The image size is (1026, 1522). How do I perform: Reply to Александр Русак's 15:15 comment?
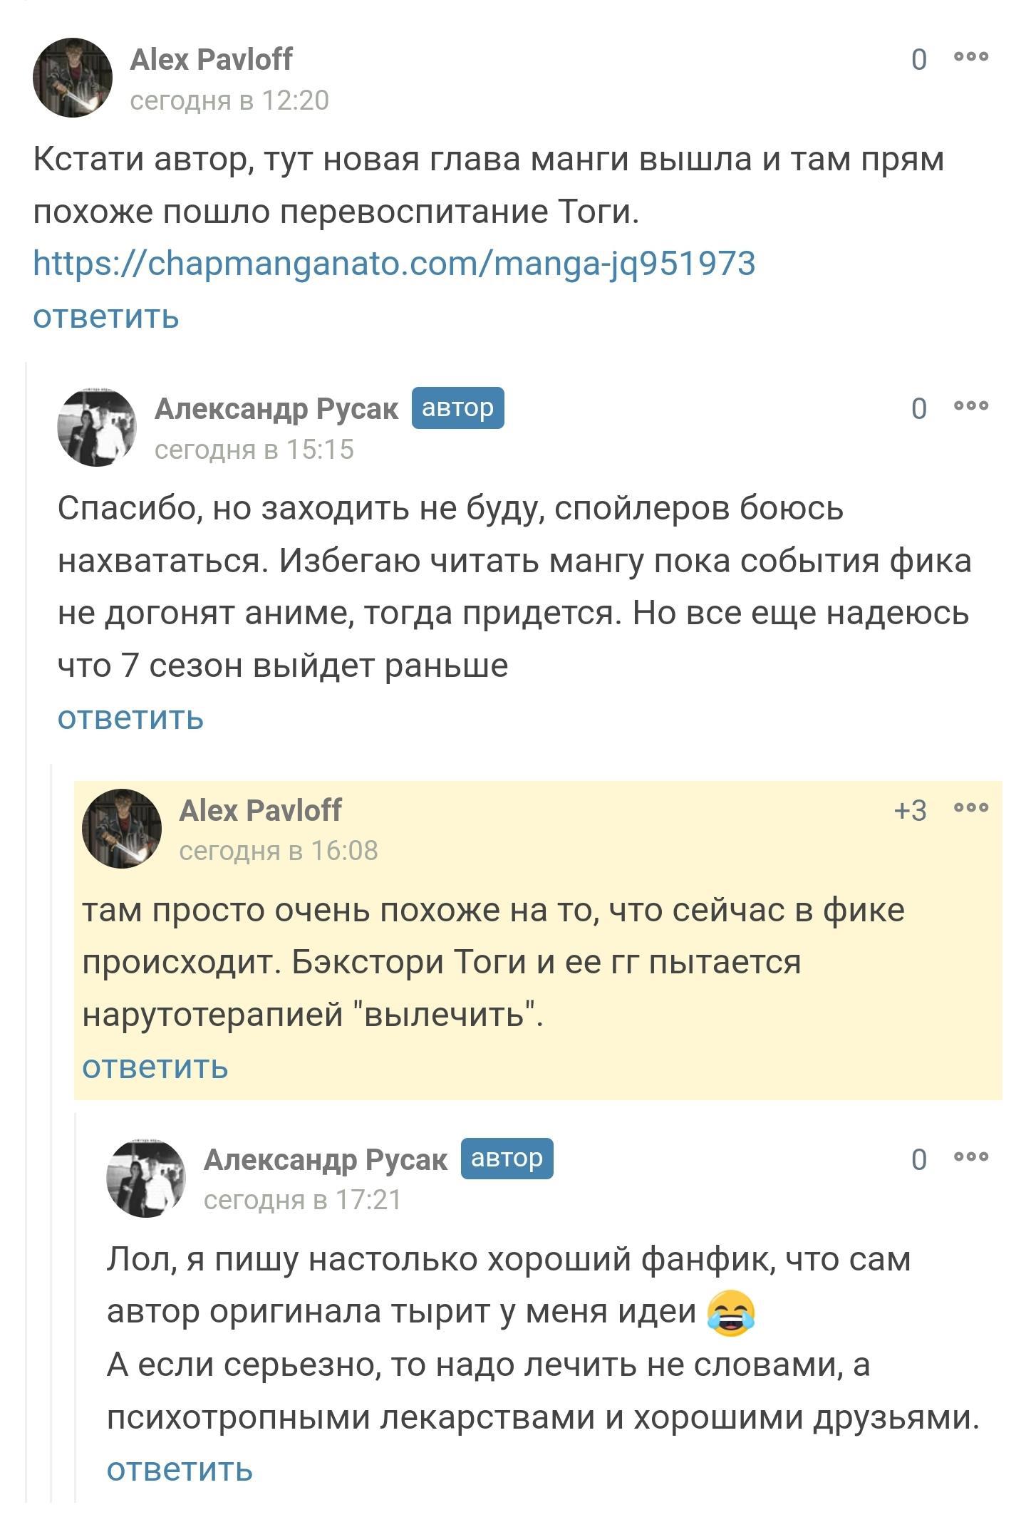click(130, 718)
